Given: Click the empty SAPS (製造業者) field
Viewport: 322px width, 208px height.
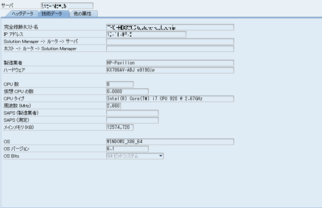Looking at the screenshot, I should tap(132, 113).
